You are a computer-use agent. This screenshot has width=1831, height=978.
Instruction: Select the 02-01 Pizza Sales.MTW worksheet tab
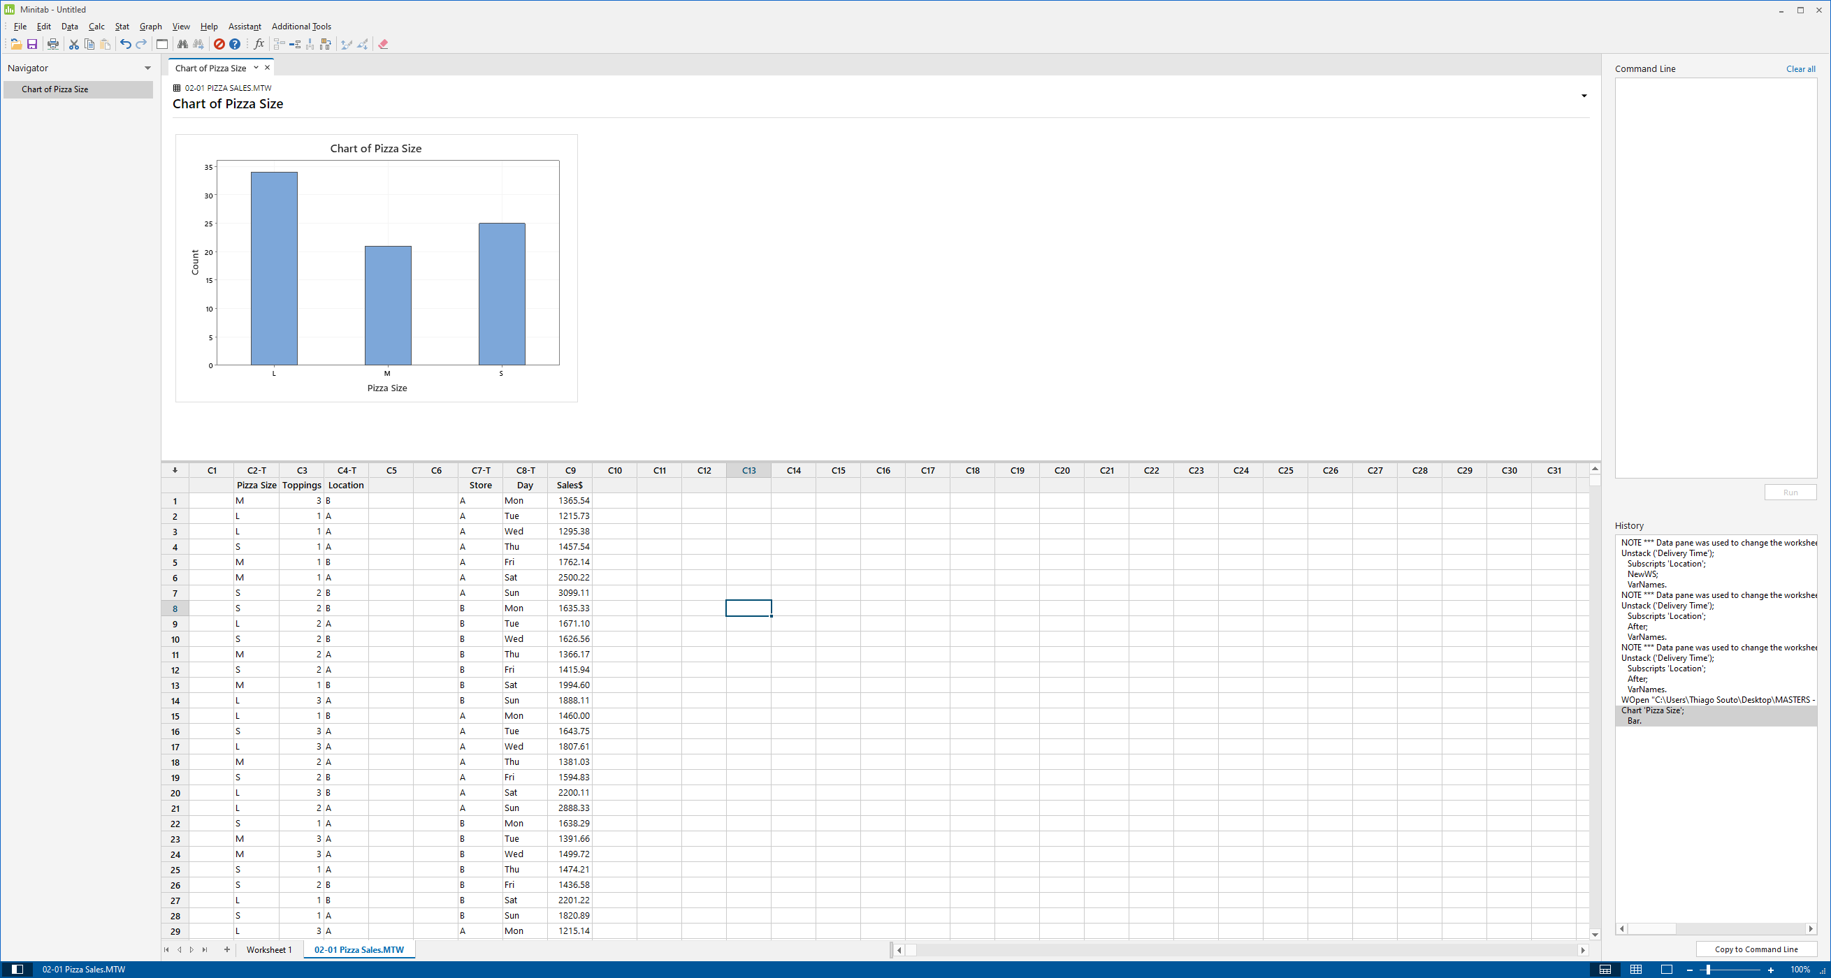[359, 949]
